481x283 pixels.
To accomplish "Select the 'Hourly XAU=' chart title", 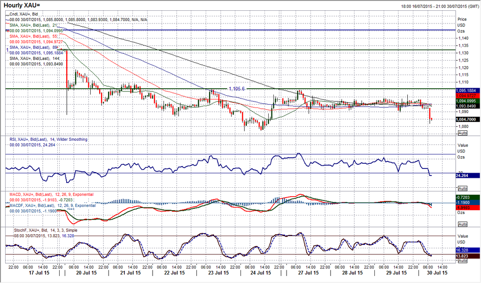I will (x=22, y=6).
